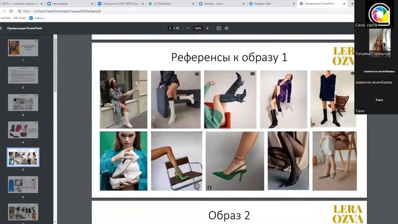Click the girl holding white loafers photo
Screen dimensions: 398x224
(x=123, y=161)
